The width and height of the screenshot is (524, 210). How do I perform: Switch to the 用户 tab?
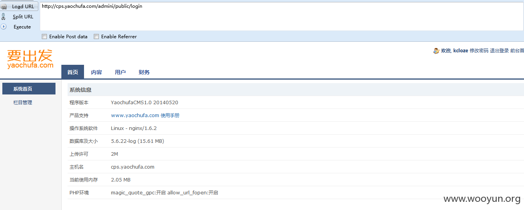point(120,72)
